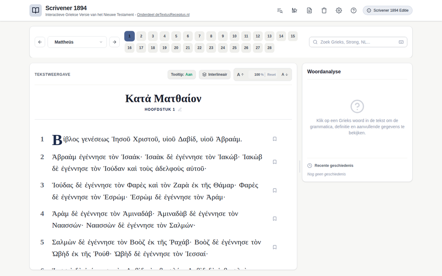Toggle the Tooltip: Aan switch

182,74
